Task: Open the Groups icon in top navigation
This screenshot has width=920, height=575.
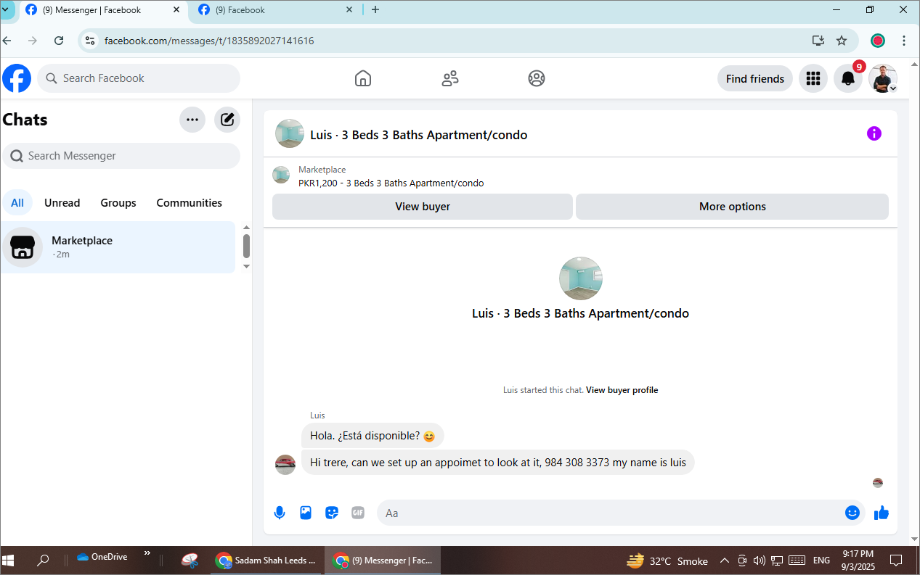Action: click(x=537, y=78)
